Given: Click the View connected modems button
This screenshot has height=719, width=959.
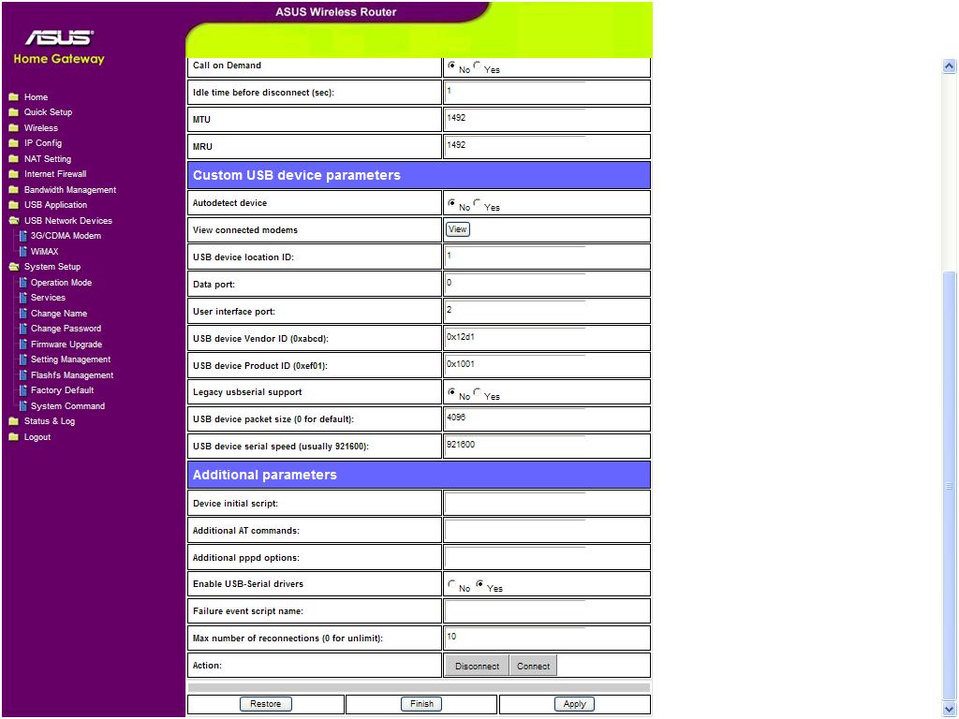Looking at the screenshot, I should 457,229.
